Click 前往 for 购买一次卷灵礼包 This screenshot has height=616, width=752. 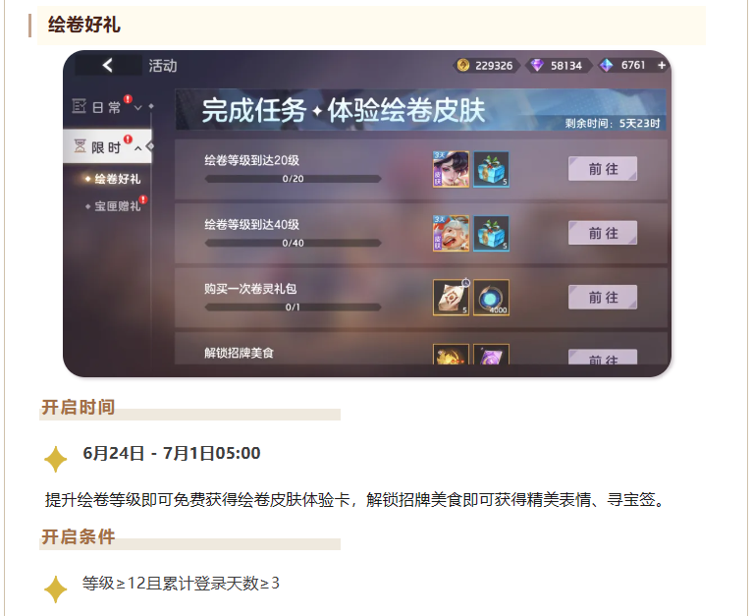click(603, 298)
